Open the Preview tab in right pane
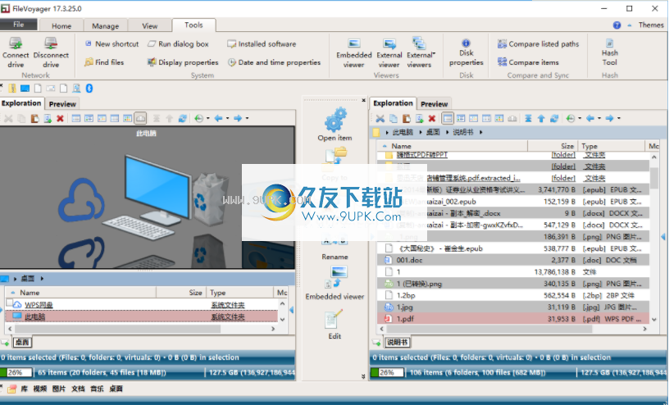 (x=434, y=103)
